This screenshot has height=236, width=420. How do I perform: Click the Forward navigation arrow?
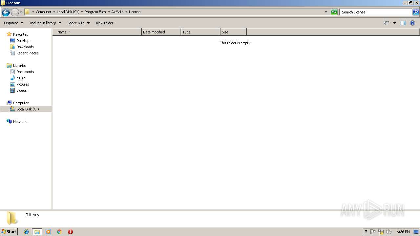(15, 12)
